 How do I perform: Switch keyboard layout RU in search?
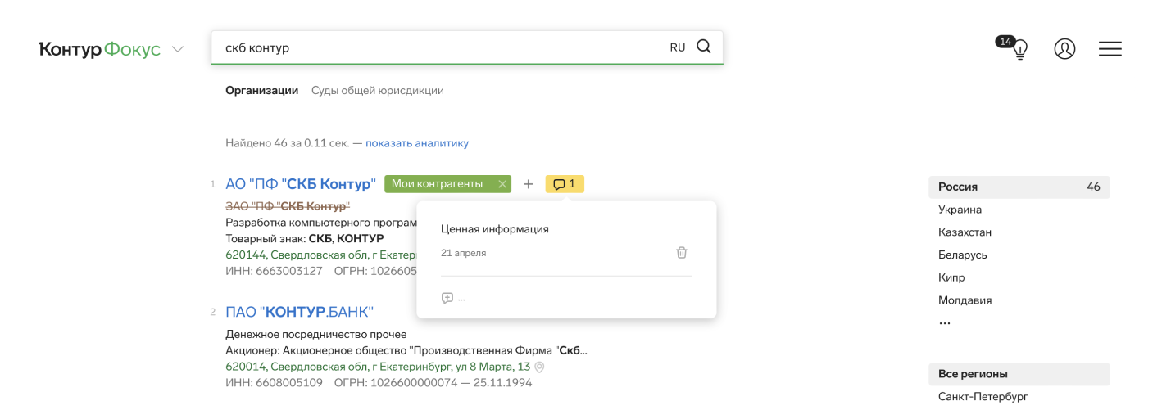click(x=678, y=47)
